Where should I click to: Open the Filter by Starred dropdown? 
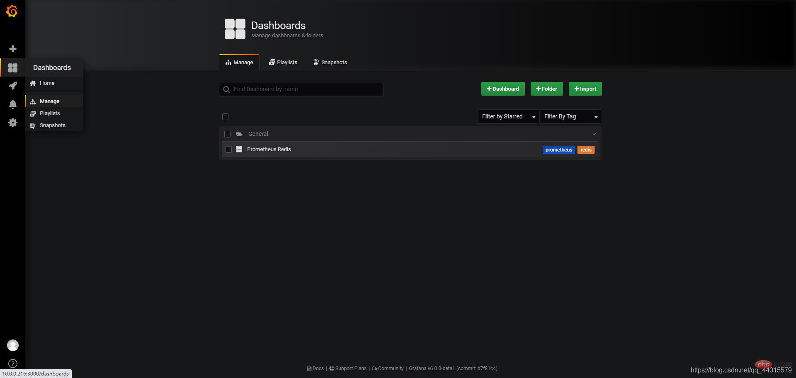click(x=508, y=117)
